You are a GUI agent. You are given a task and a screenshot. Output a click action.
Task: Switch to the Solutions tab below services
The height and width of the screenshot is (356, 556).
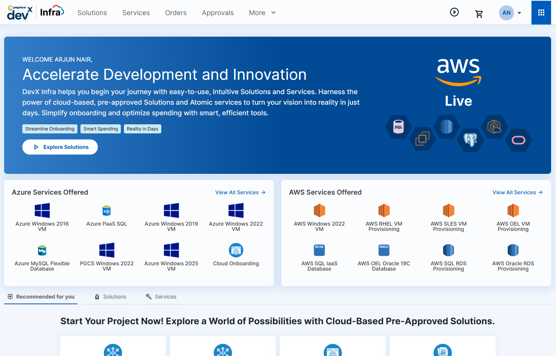pos(110,297)
